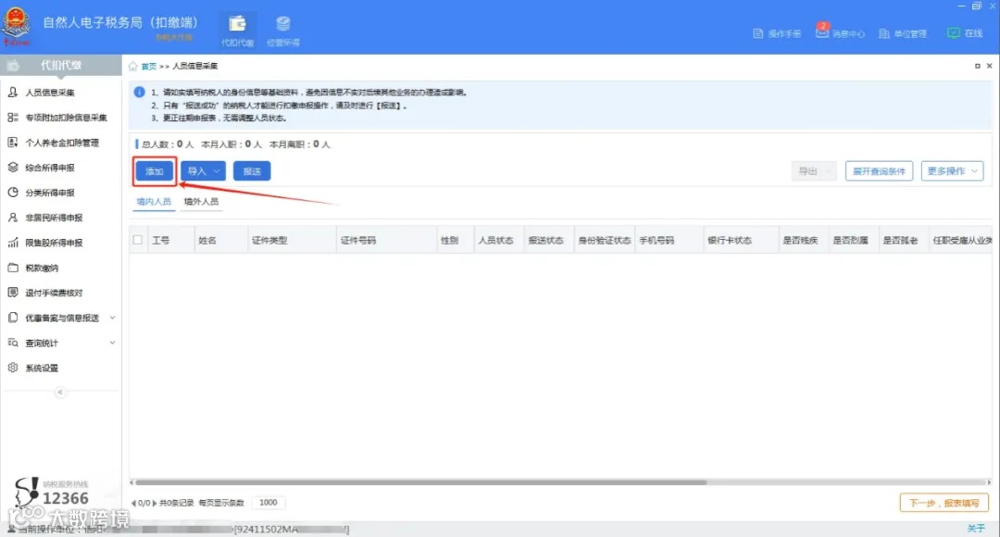
Task: 进入「专项附加扣除信息采集」模块
Action: click(65, 117)
